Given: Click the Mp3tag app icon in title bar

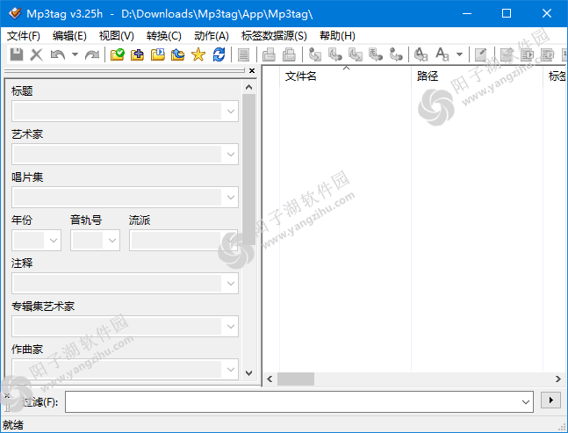Looking at the screenshot, I should tap(15, 13).
